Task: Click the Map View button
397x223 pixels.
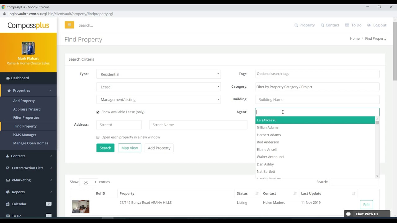Action: (130, 148)
